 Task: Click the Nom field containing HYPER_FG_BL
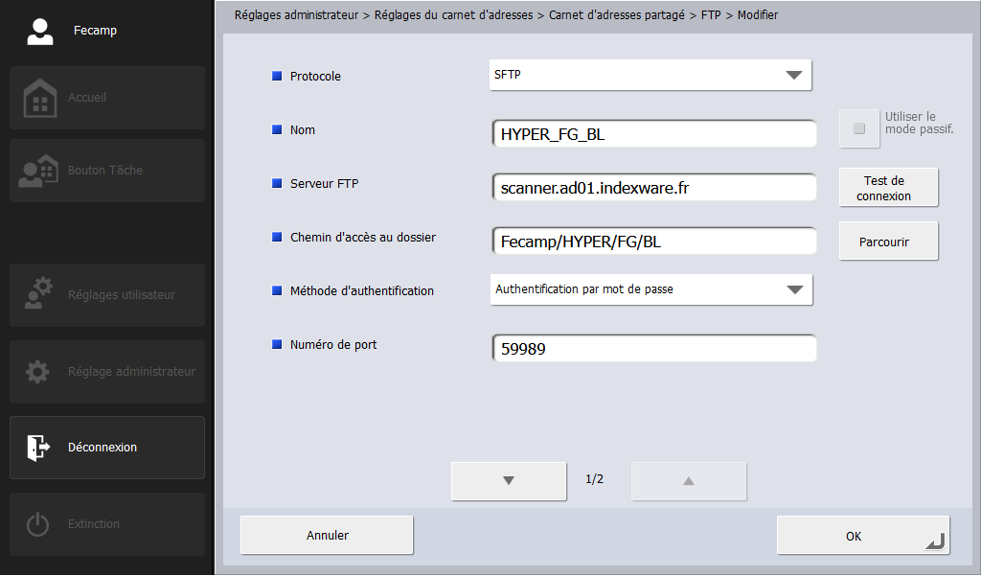pyautogui.click(x=653, y=134)
